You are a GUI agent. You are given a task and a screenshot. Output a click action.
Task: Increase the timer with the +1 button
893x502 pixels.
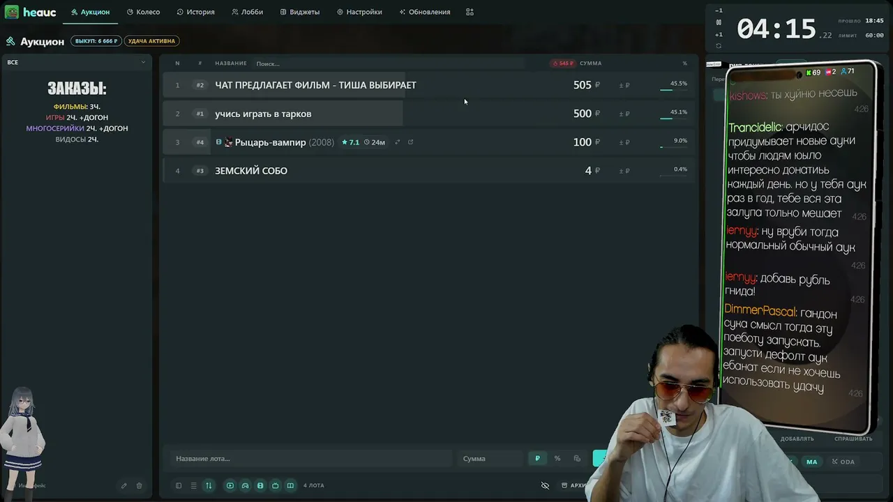pyautogui.click(x=719, y=35)
